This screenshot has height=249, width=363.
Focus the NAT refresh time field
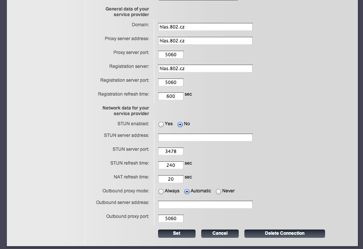[171, 179]
